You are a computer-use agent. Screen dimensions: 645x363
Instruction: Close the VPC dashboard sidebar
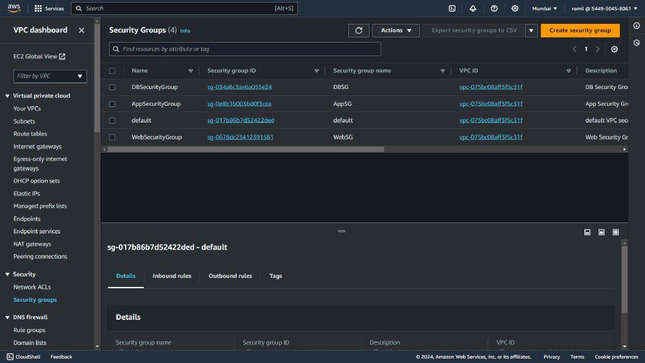click(x=81, y=30)
